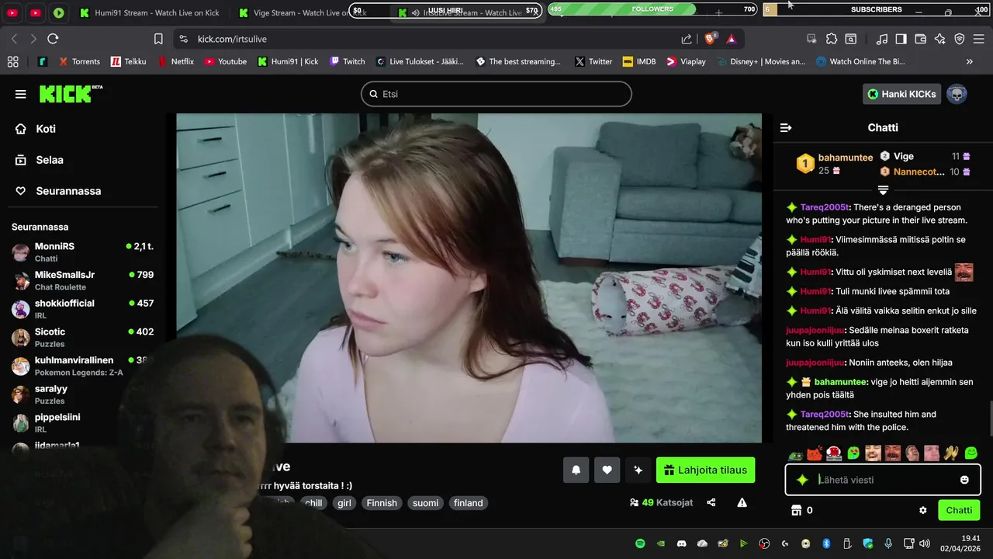Viewport: 993px width, 559px height.
Task: Show more bookmarks chevron
Action: click(969, 61)
